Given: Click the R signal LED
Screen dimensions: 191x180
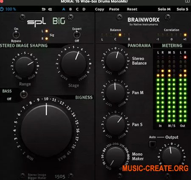Looking at the screenshot, I should [46, 39].
